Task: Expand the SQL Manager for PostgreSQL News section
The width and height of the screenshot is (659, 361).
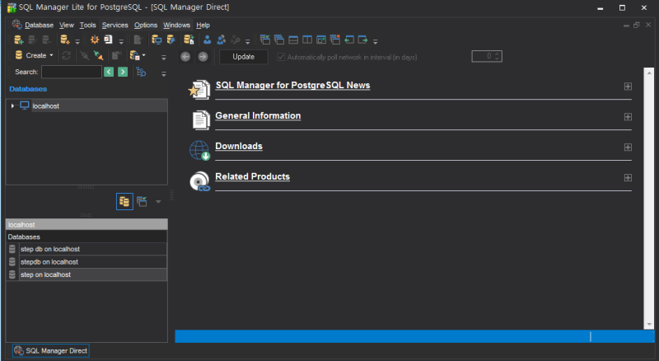Action: pyautogui.click(x=628, y=86)
